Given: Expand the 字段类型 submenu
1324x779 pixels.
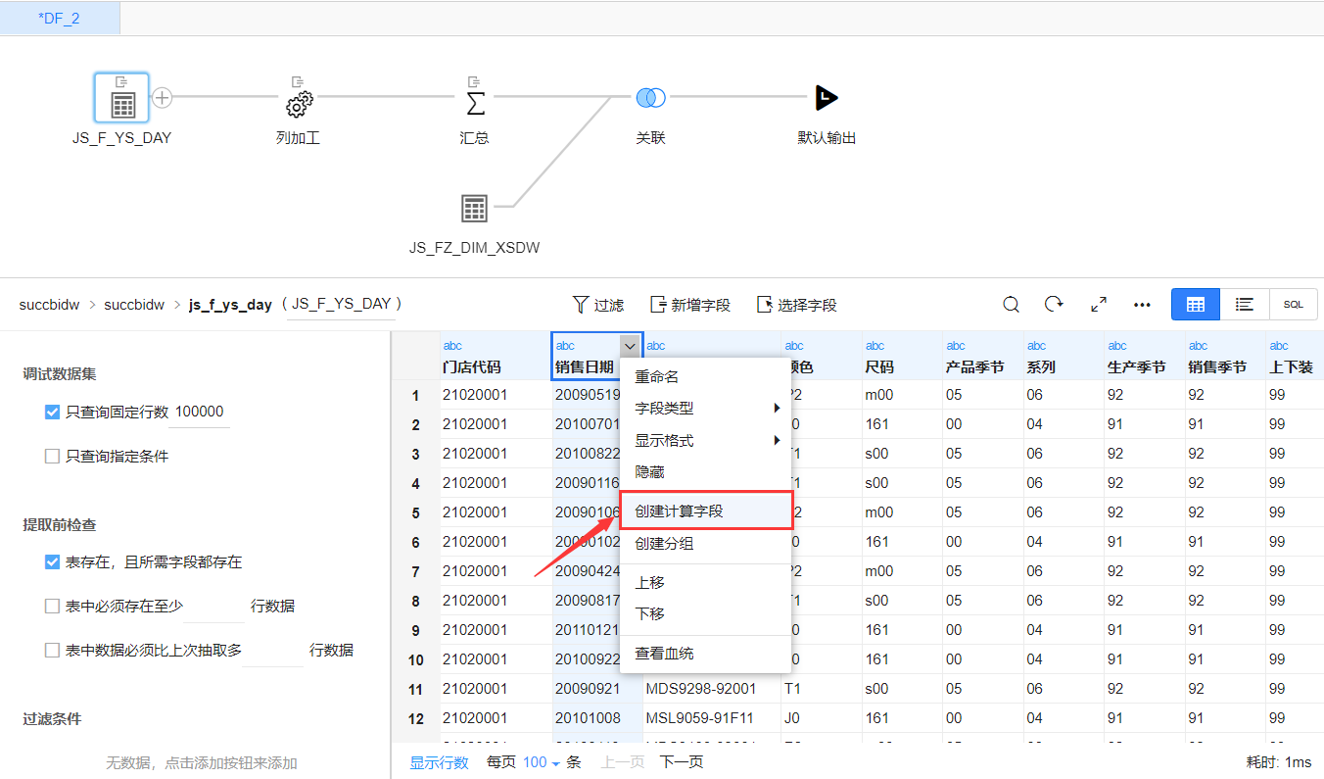Looking at the screenshot, I should (705, 409).
